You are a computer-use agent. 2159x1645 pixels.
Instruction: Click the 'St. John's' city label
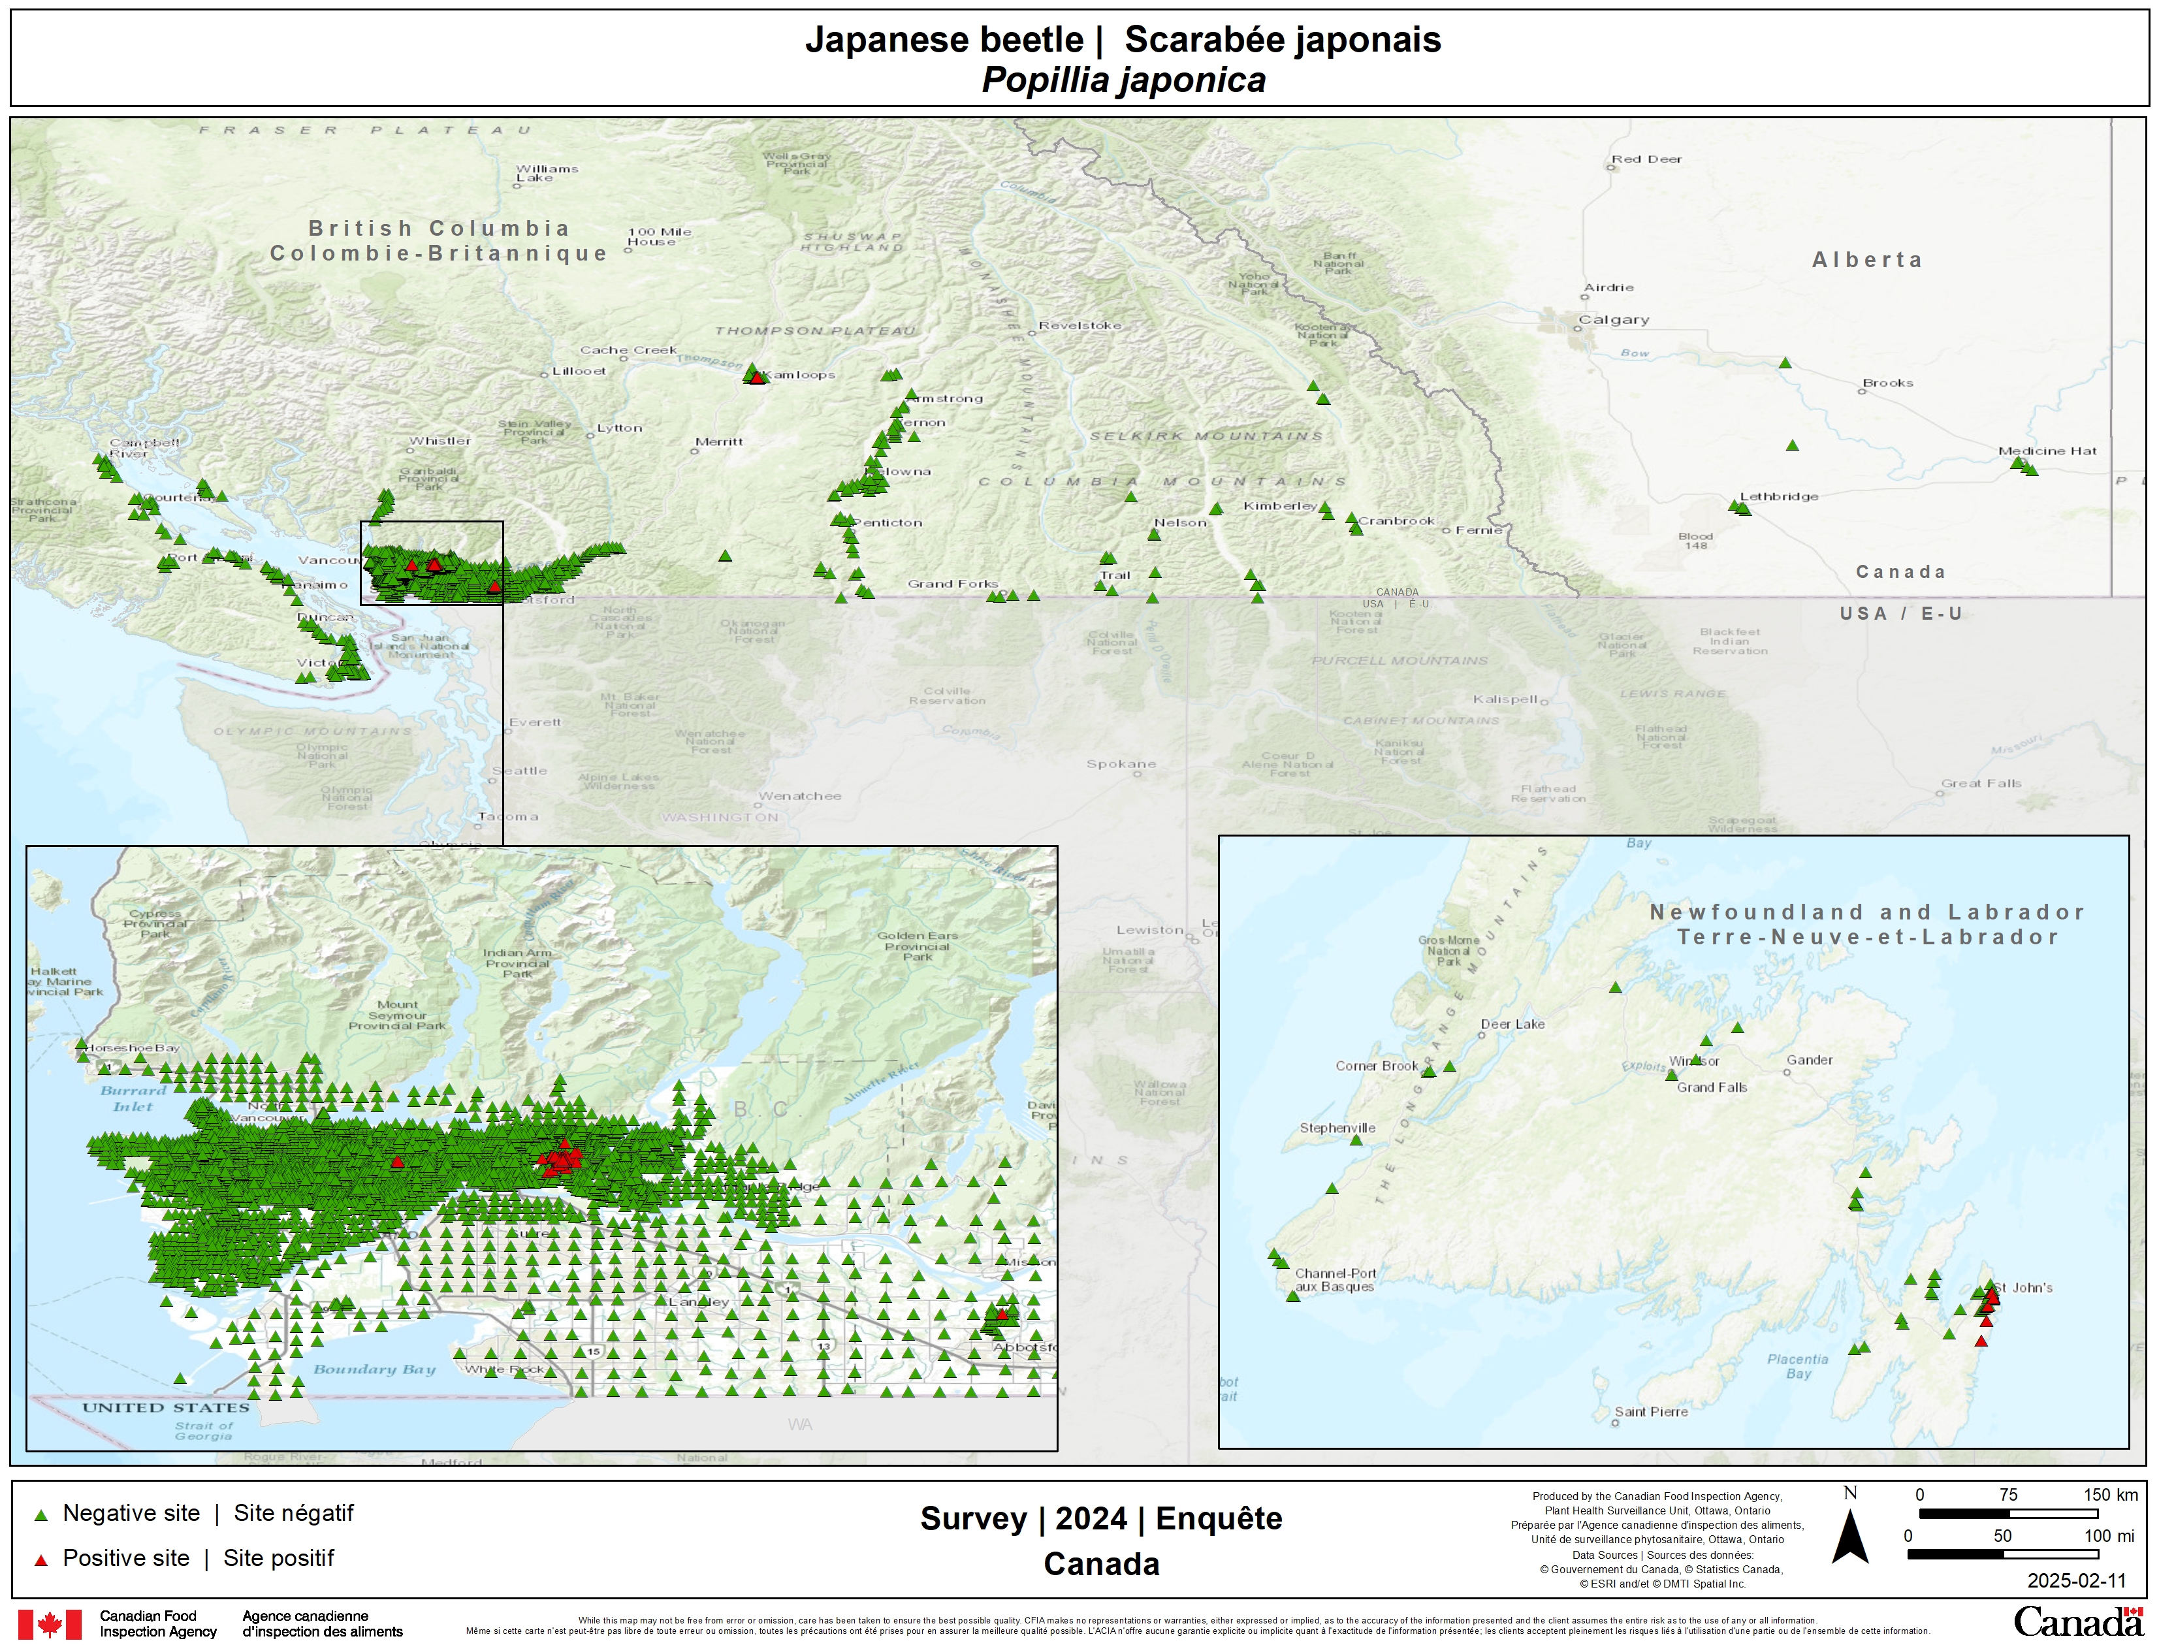click(x=2023, y=1288)
